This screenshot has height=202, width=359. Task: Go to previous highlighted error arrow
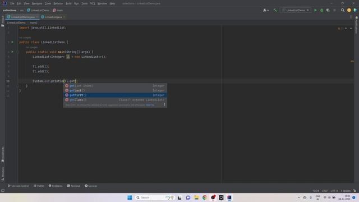346,29
